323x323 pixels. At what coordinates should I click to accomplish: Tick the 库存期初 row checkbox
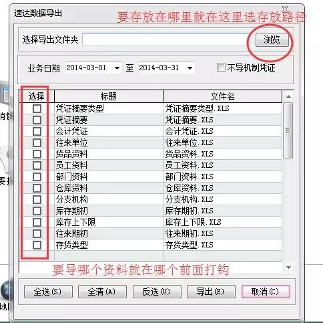37,211
